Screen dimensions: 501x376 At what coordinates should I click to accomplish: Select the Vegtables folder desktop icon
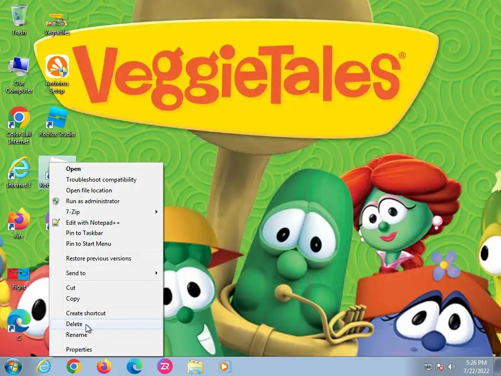[x=57, y=23]
